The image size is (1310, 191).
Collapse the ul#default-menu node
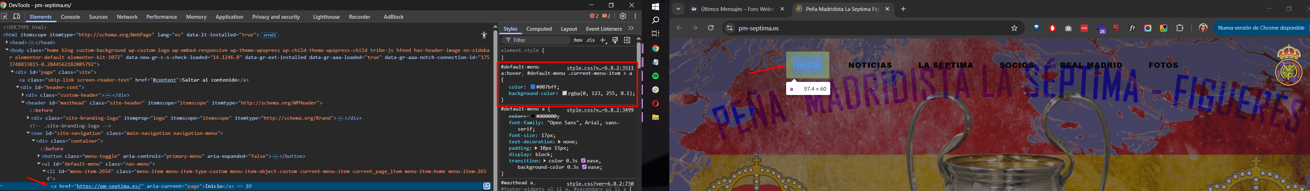coord(38,164)
